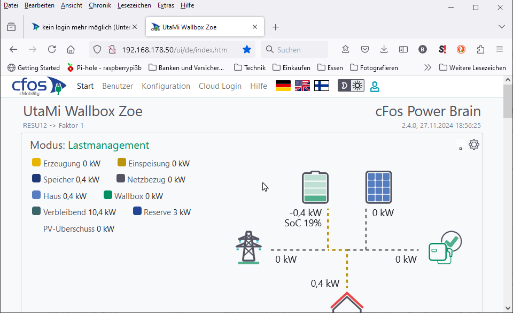Open dashboard settings gear

tap(474, 144)
